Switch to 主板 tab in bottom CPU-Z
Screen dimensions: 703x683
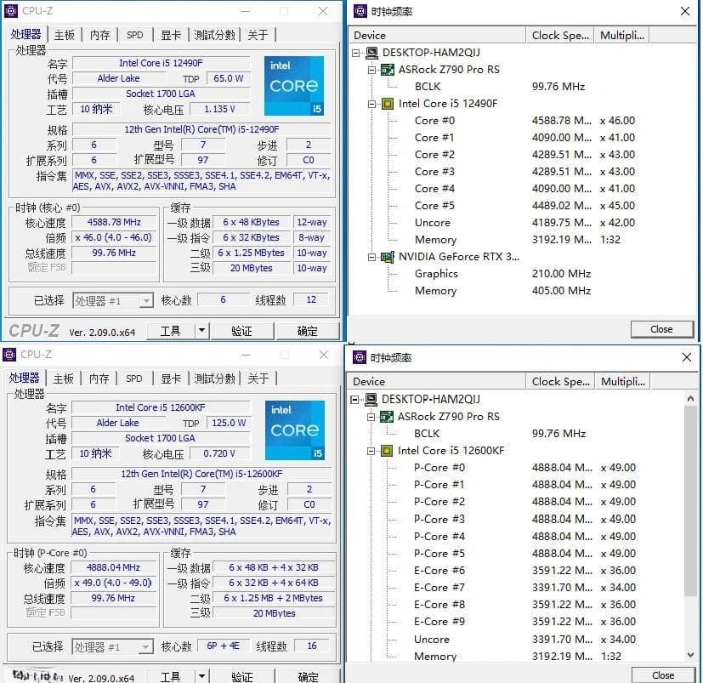63,378
